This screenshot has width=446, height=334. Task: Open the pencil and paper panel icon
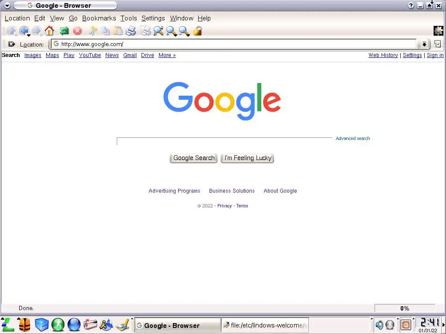(122, 324)
